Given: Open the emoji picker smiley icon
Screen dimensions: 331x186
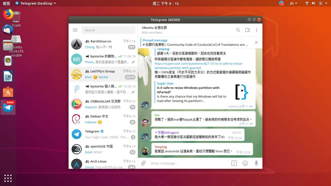Looking at the screenshot, I should click(245, 163).
